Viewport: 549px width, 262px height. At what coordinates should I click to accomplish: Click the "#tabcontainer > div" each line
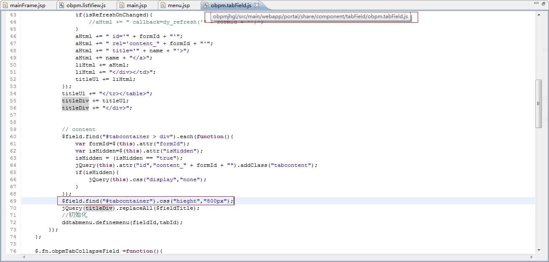click(148, 136)
